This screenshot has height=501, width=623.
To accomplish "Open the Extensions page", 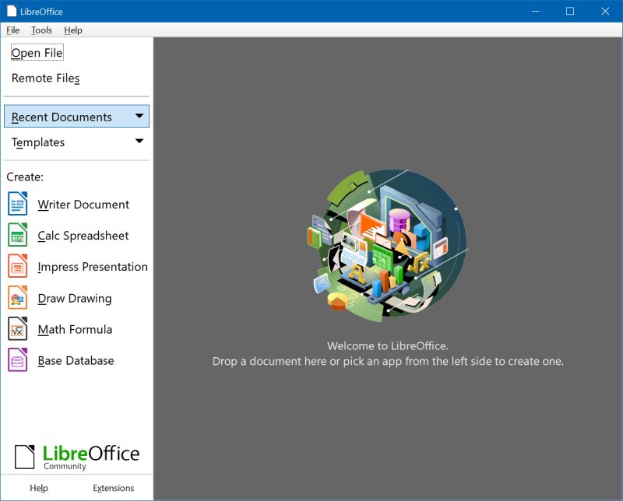I will pyautogui.click(x=113, y=487).
